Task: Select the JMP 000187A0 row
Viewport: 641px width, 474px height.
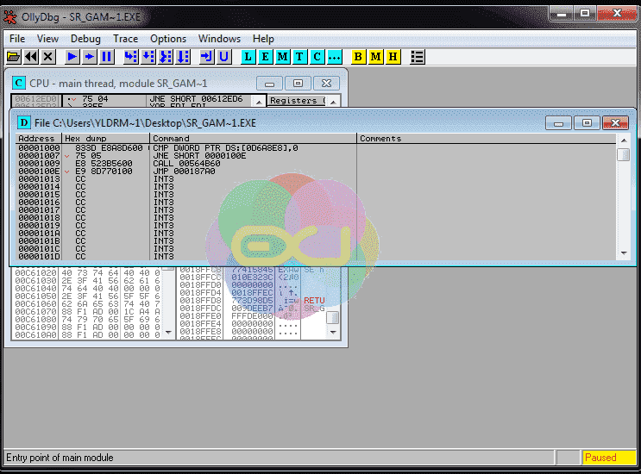Action: pos(316,171)
